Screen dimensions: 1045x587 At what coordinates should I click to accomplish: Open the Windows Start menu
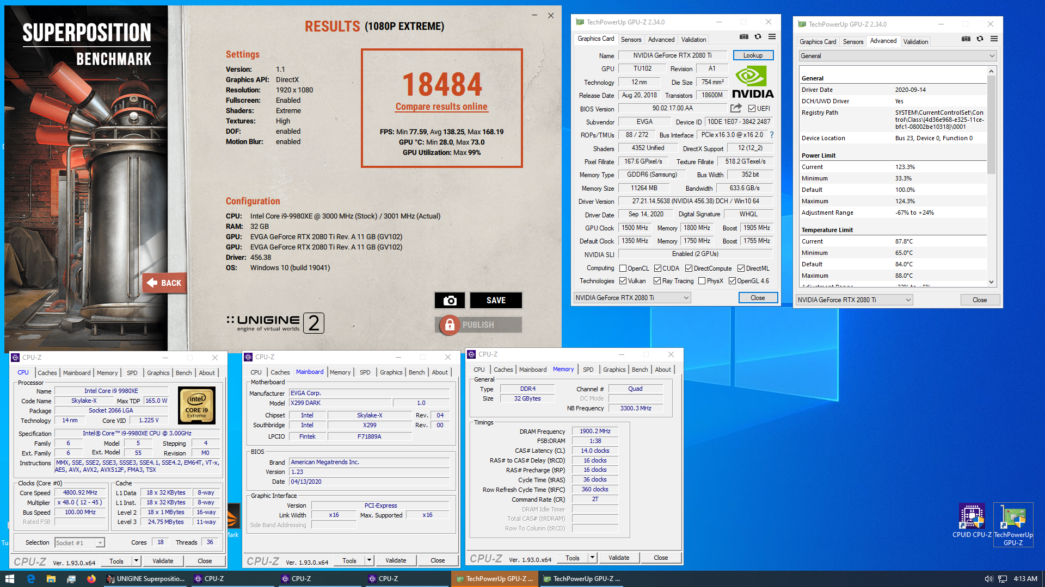point(9,579)
